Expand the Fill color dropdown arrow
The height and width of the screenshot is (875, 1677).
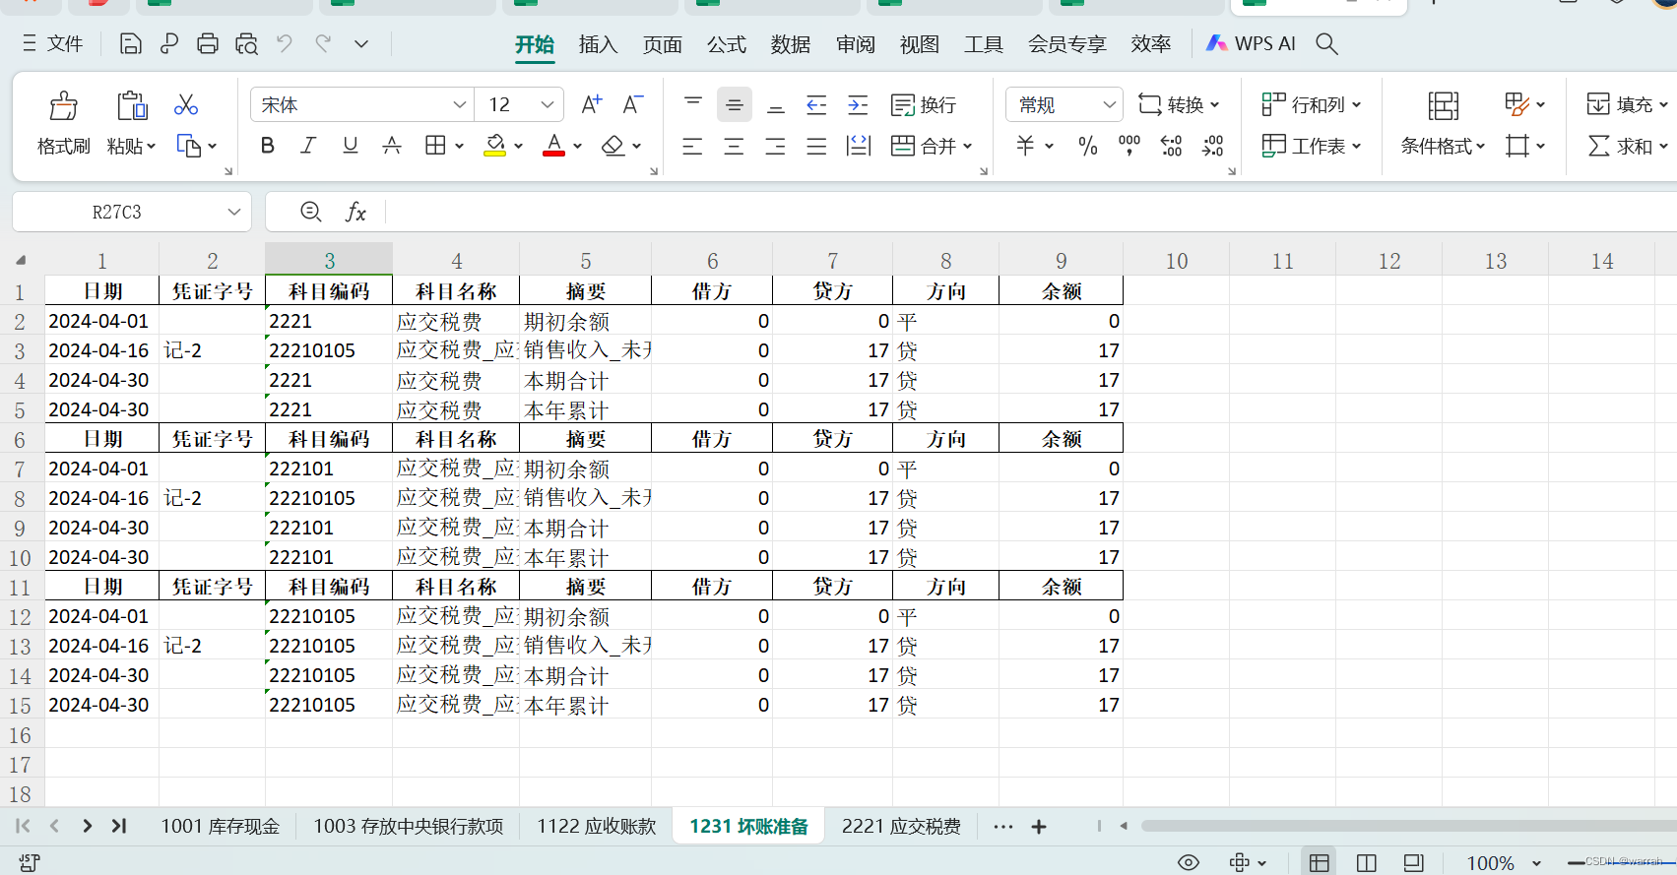click(518, 146)
